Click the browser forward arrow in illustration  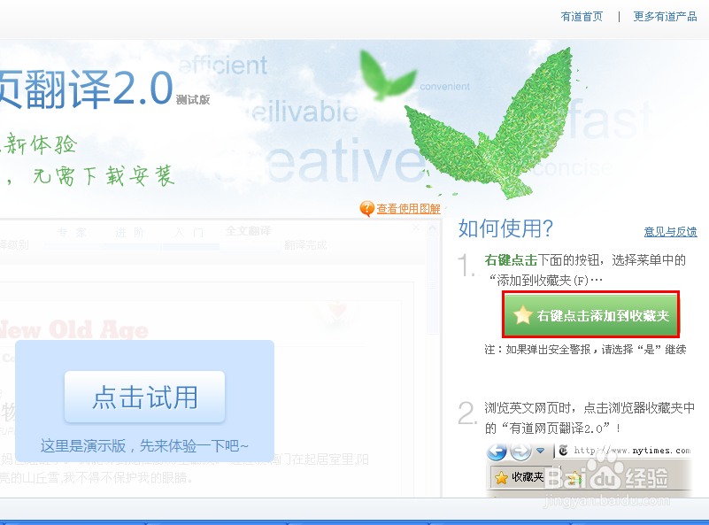[520, 452]
